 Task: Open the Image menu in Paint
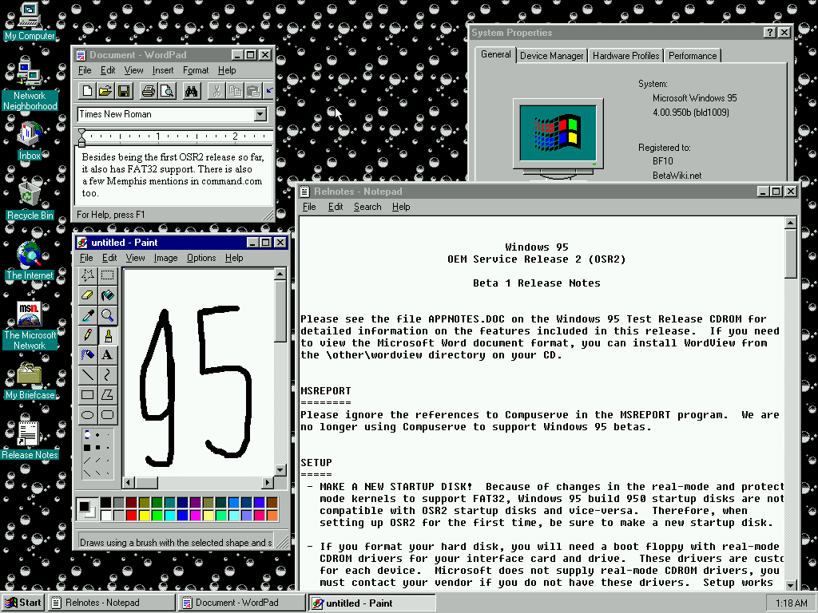165,258
